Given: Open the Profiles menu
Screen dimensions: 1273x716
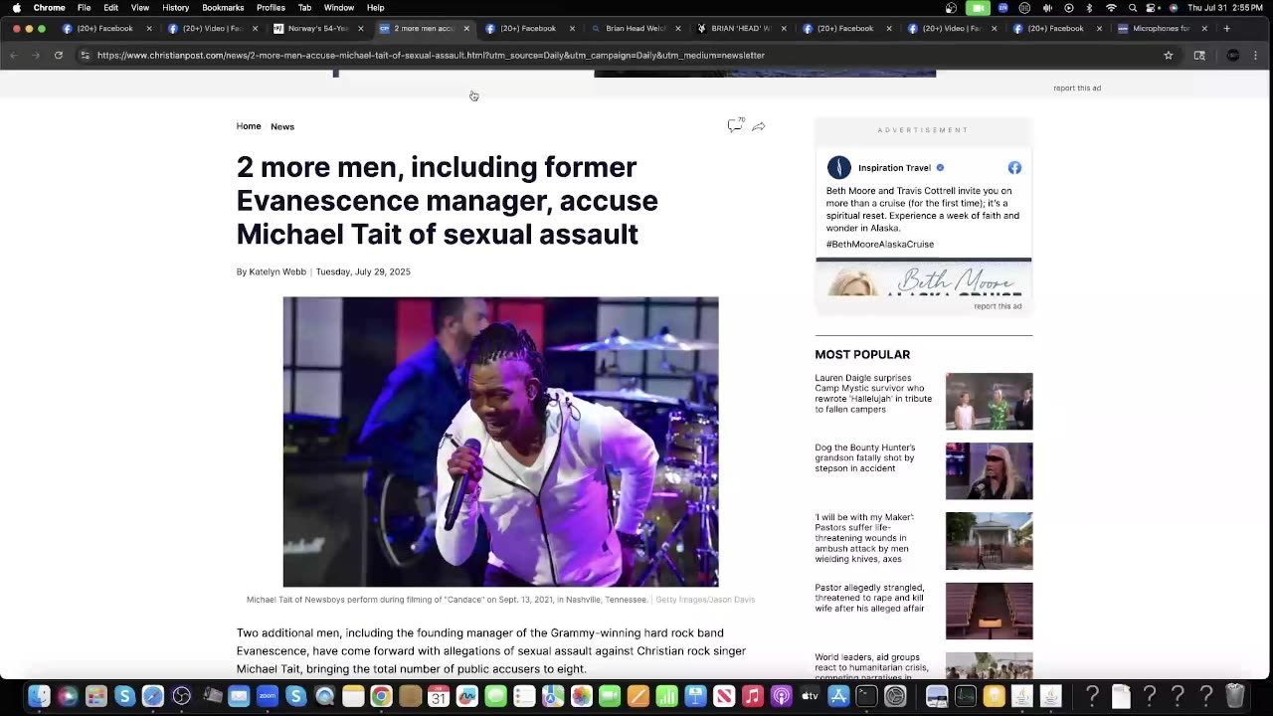Looking at the screenshot, I should [271, 8].
